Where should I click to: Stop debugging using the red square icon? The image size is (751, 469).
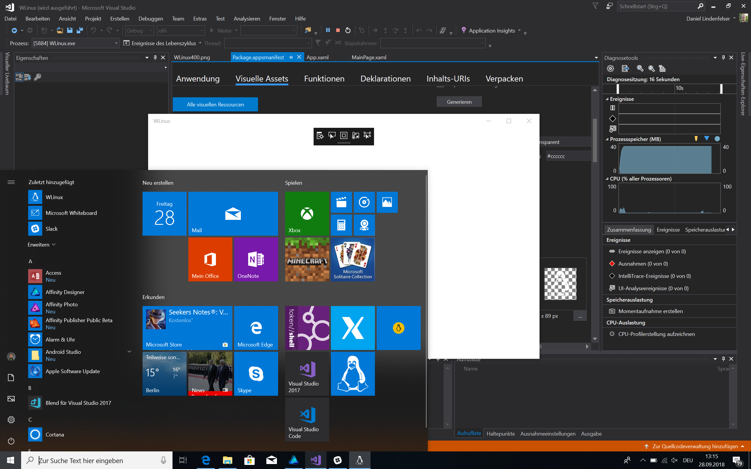point(338,30)
